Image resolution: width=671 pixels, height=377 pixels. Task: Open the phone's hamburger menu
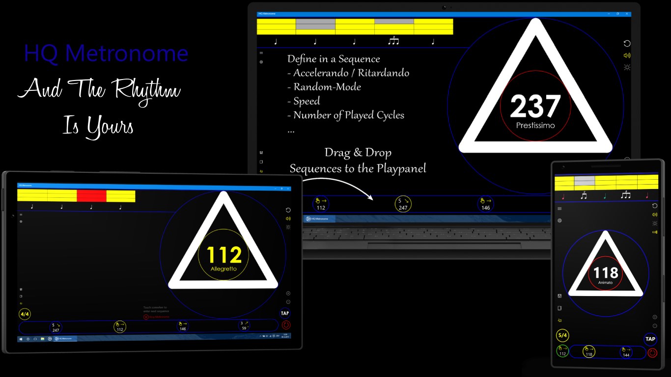tap(559, 209)
